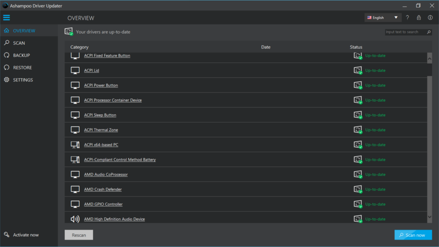This screenshot has height=247, width=439.
Task: Open the hamburger menu icon
Action: pos(6,18)
